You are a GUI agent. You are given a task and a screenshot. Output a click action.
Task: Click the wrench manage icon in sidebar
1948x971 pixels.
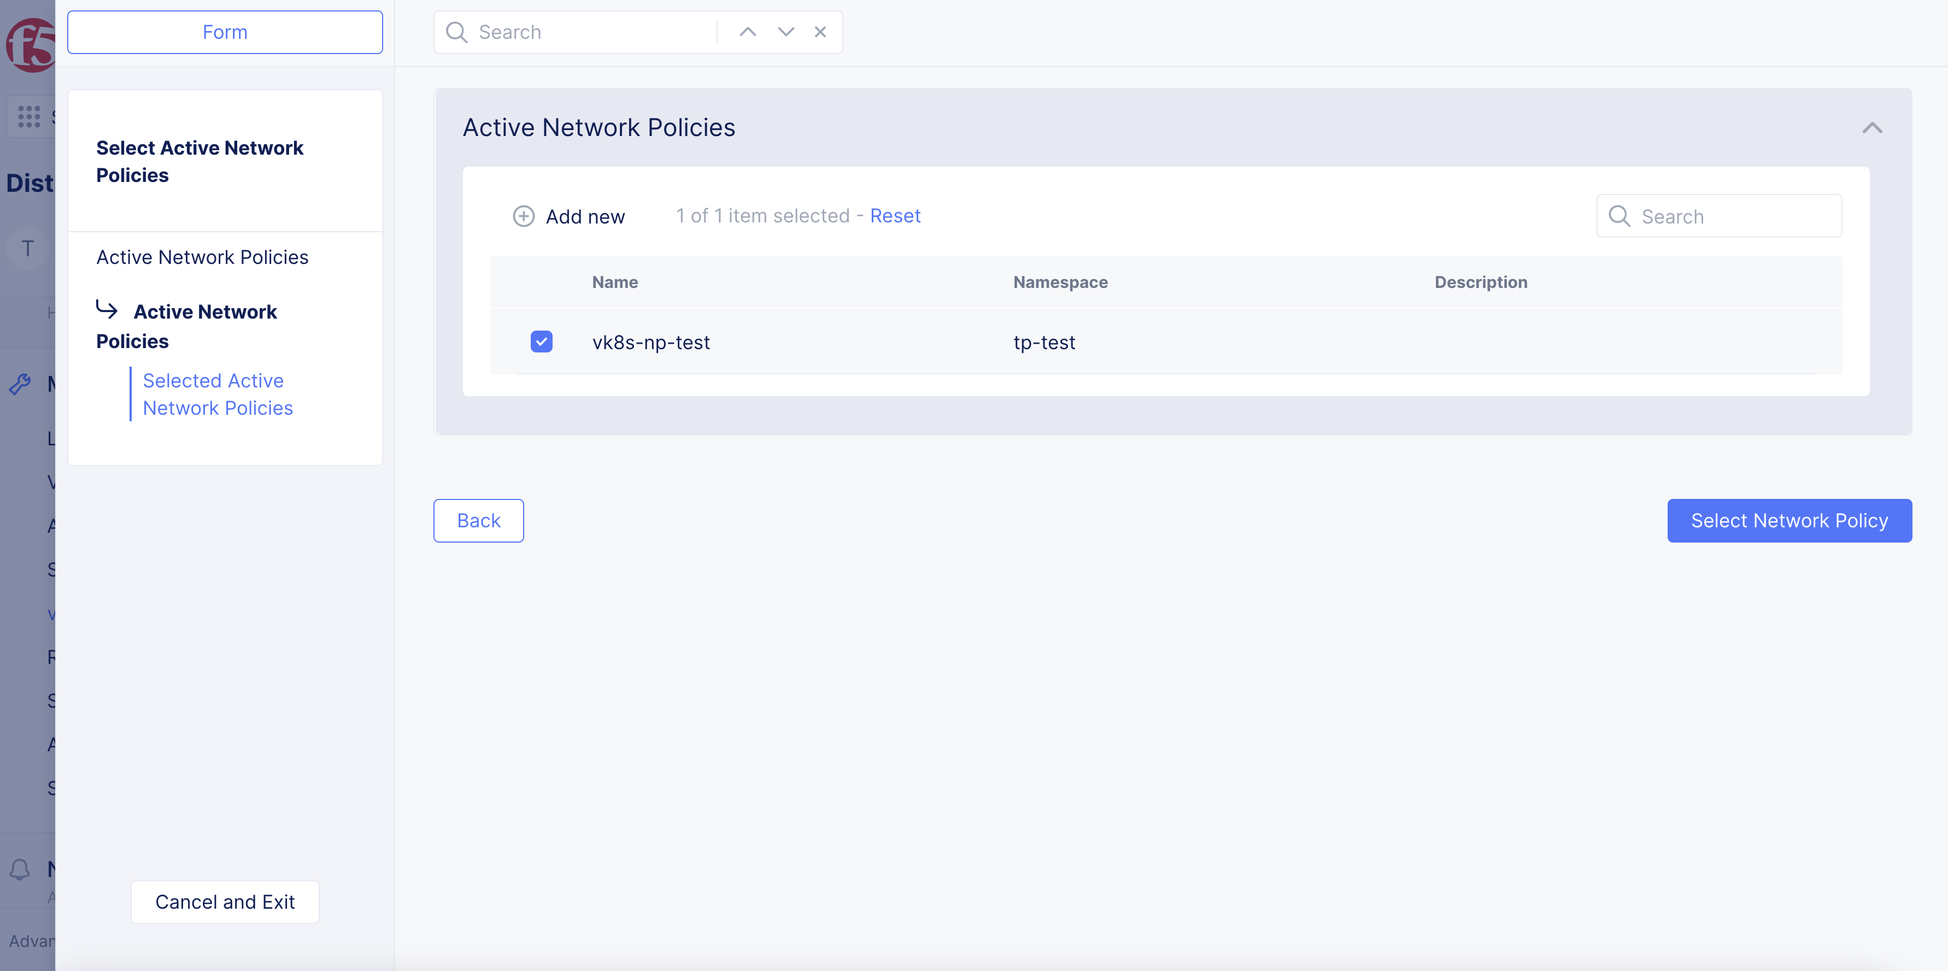pos(20,384)
